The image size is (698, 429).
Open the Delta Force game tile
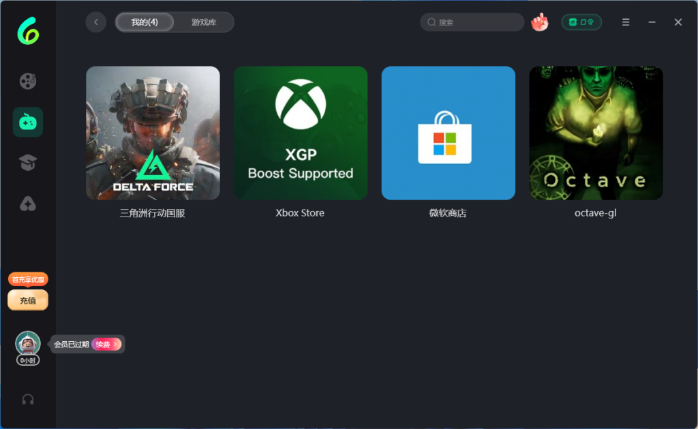[x=153, y=133]
